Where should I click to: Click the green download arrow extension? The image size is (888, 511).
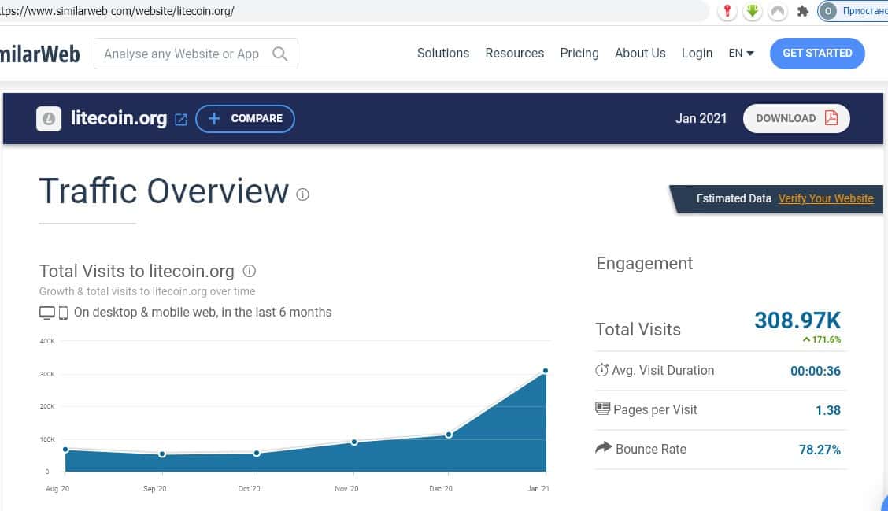coord(753,11)
